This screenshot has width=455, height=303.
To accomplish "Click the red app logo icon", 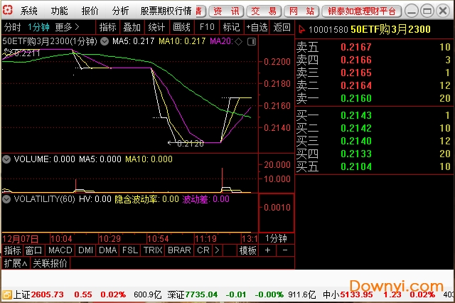I will 8,11.
